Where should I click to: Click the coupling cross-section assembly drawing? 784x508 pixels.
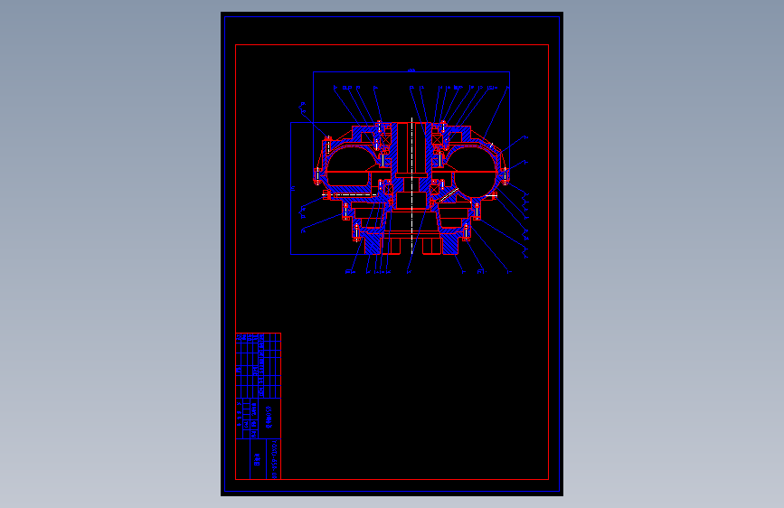(x=411, y=189)
